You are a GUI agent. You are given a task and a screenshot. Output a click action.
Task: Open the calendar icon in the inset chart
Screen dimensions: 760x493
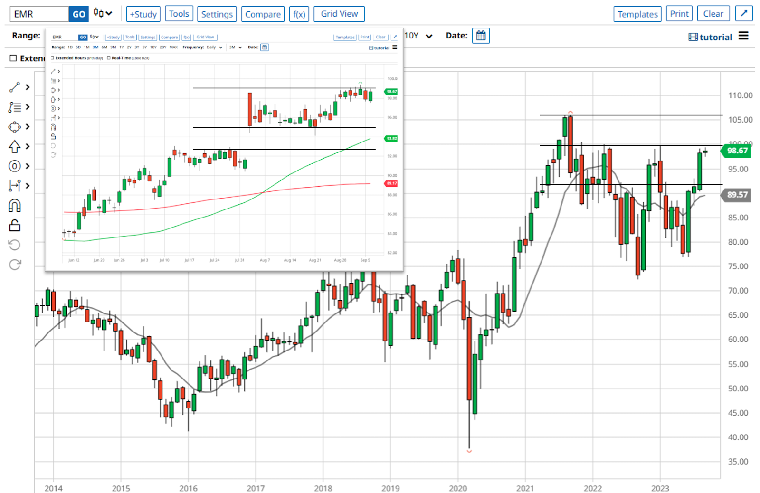pos(265,47)
